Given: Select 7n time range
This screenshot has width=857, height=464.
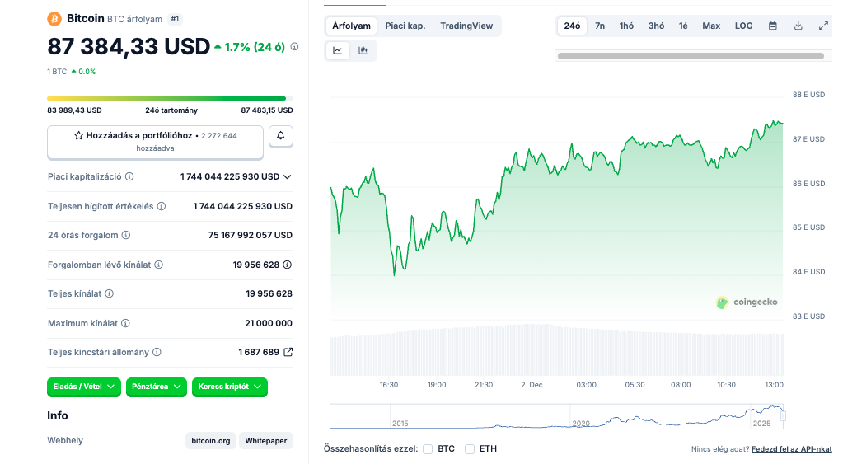Looking at the screenshot, I should (600, 26).
